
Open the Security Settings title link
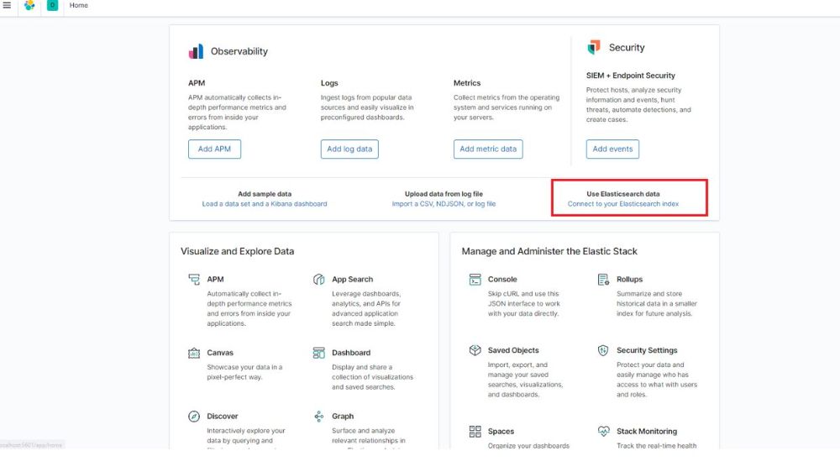click(x=647, y=350)
